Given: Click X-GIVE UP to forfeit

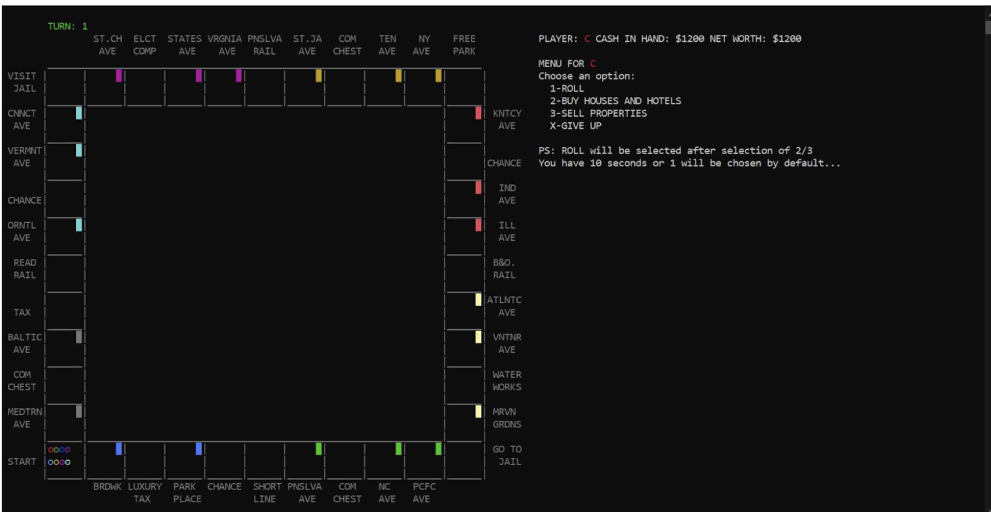Looking at the screenshot, I should [x=575, y=125].
